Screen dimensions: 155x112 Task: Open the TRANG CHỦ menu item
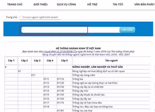(x=15, y=4)
